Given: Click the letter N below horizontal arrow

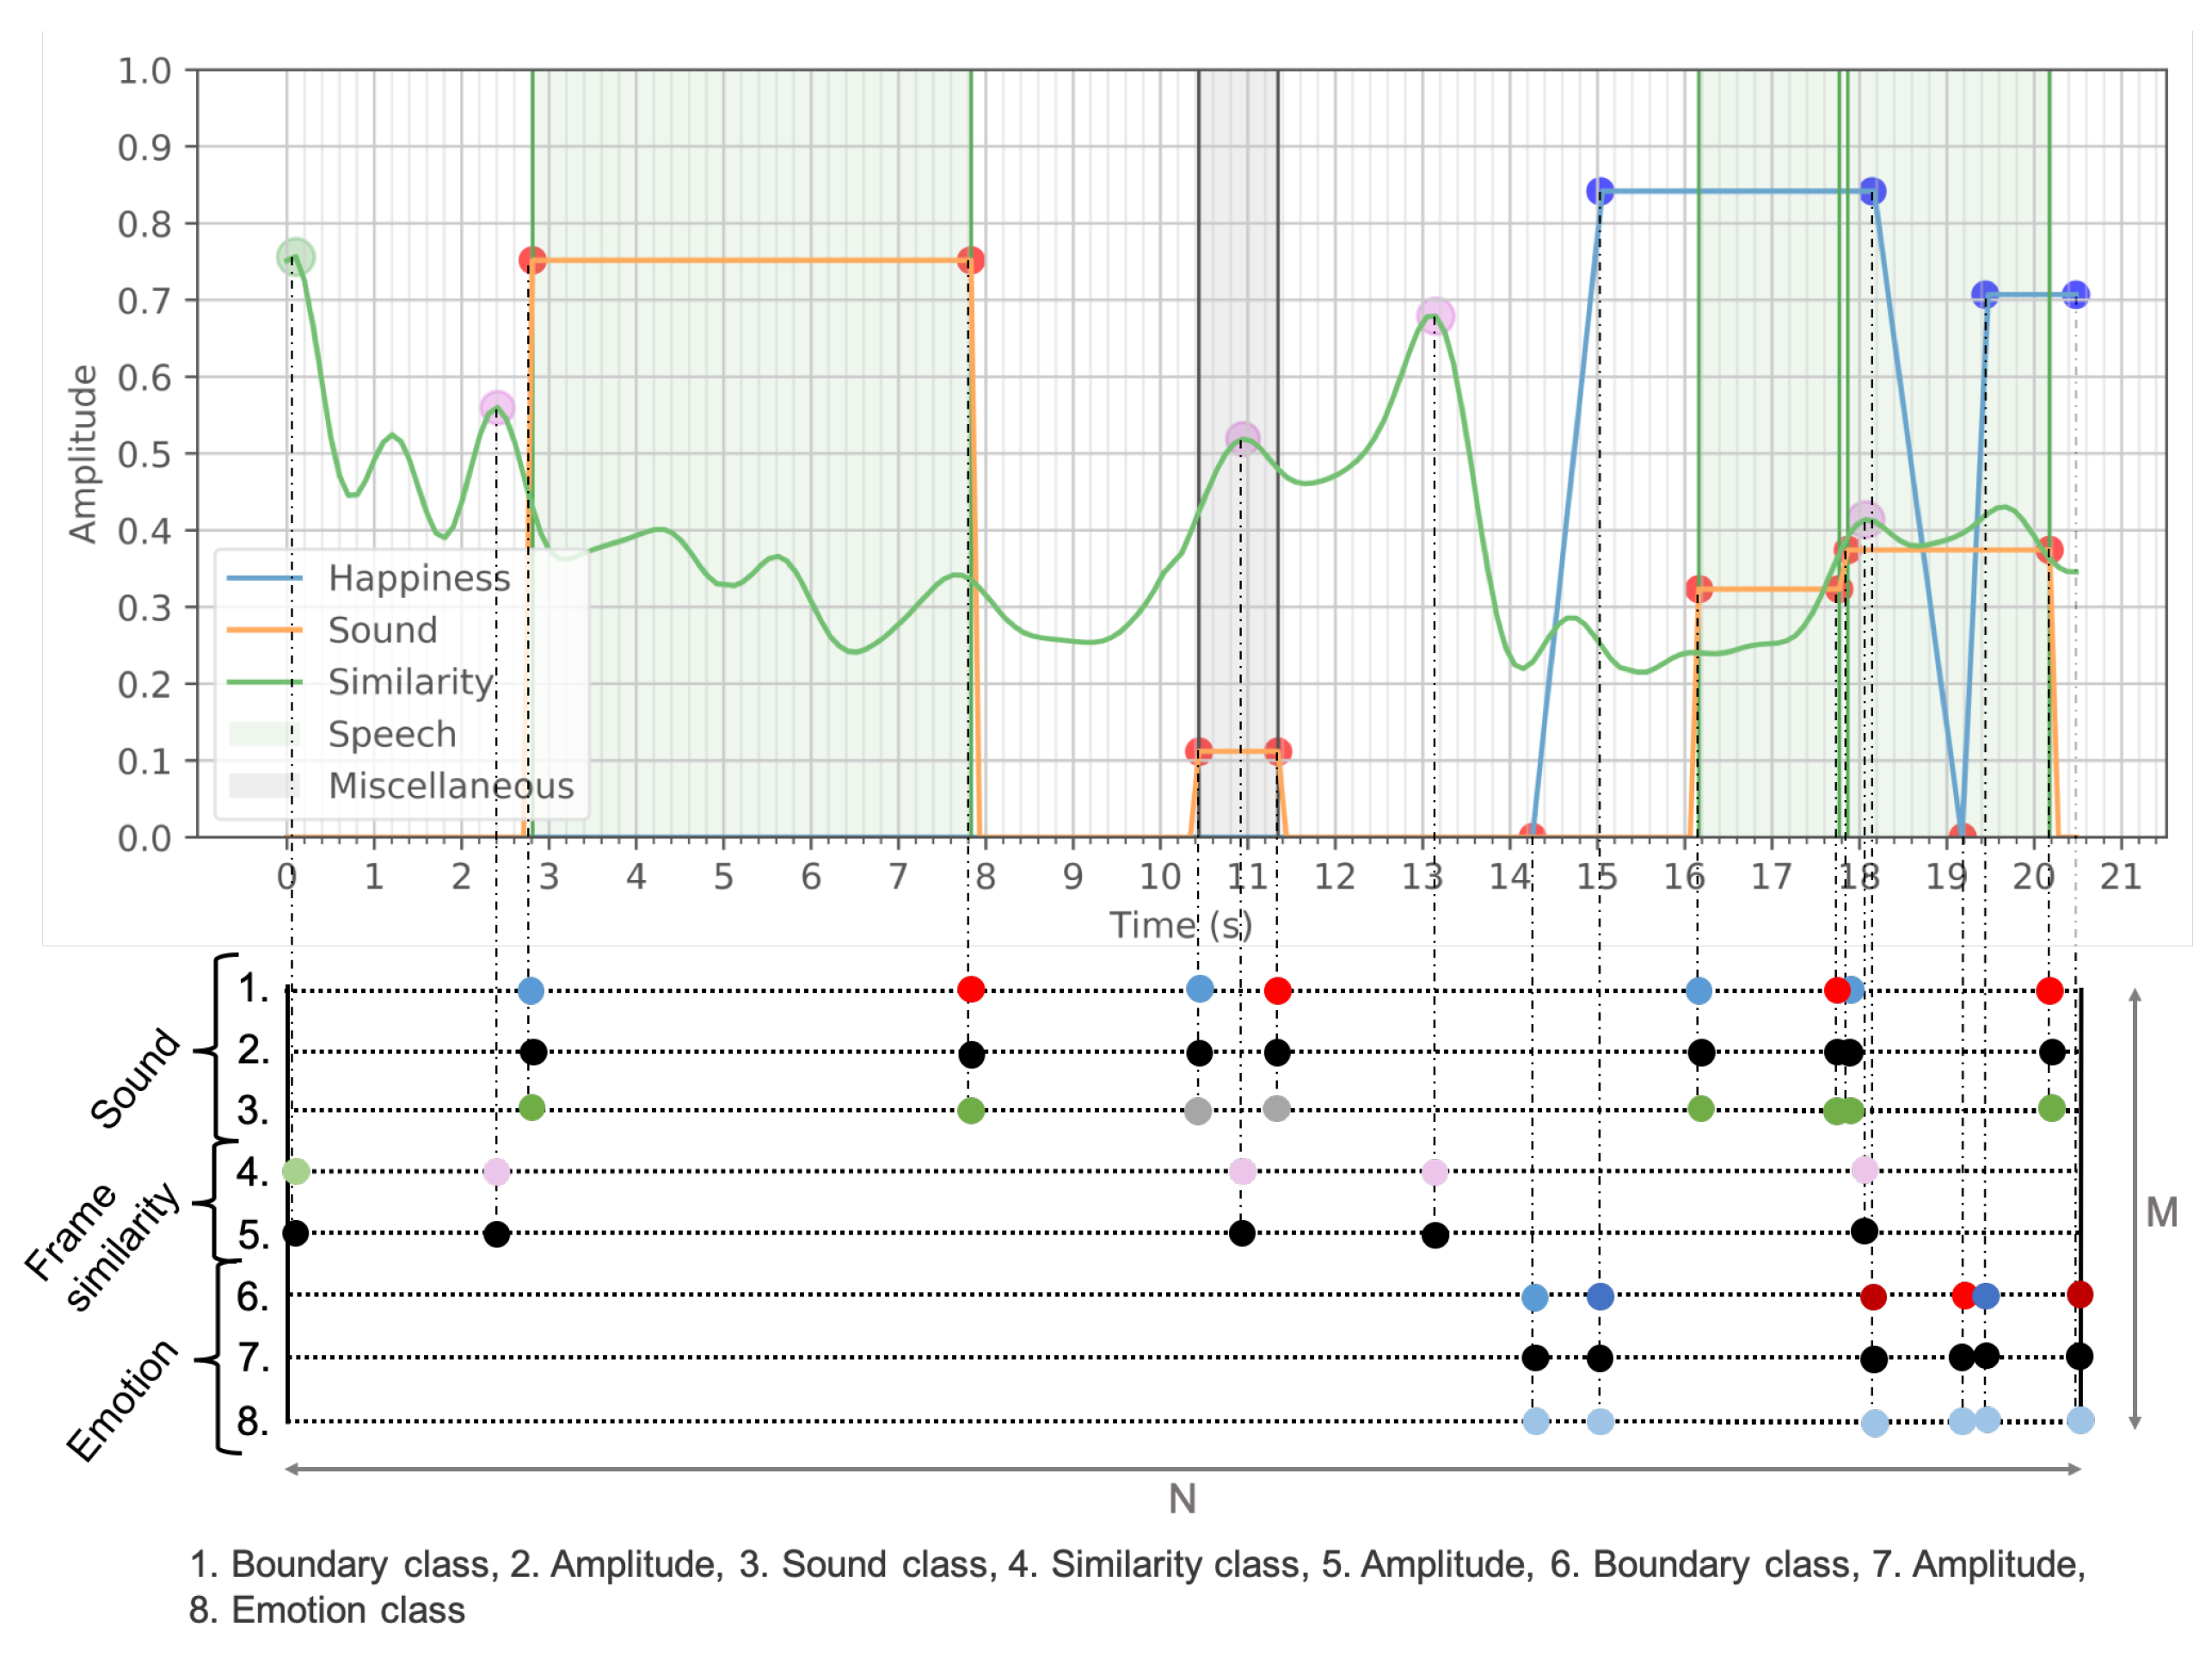Looking at the screenshot, I should tap(1182, 1500).
